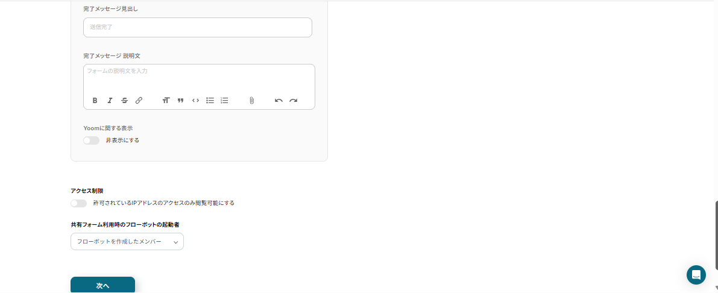718x293 pixels.
Task: Toggle the Yoom 非表示にする switch
Action: (91, 140)
